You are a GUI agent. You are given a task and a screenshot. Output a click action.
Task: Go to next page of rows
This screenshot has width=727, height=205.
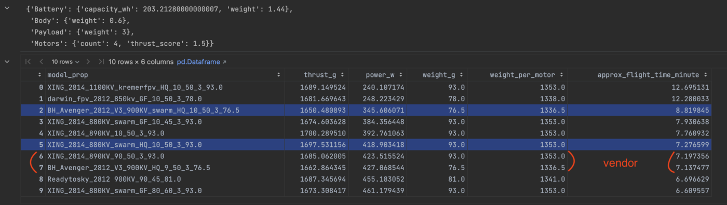[x=88, y=62]
